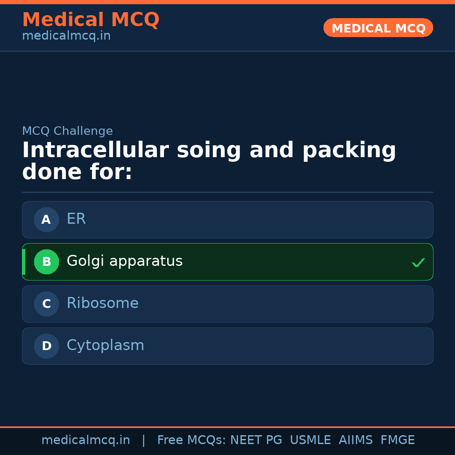Click the green checkmark on Golgi apparatus
The height and width of the screenshot is (455, 455).
[x=418, y=262]
